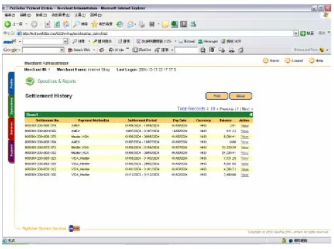Click the Settlement Period column header
Image resolution: width=334 pixels, height=249 pixels.
pyautogui.click(x=143, y=120)
